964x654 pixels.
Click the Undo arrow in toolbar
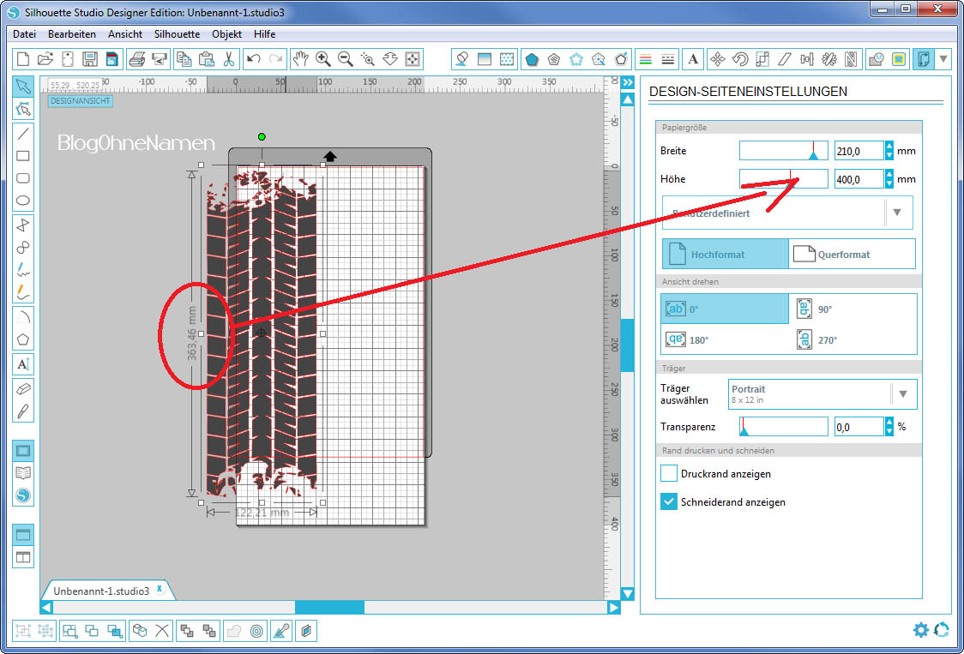(x=253, y=59)
